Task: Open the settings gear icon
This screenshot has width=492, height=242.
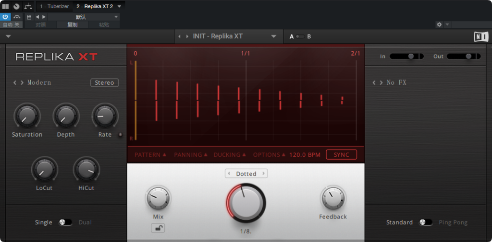Action: [439, 24]
